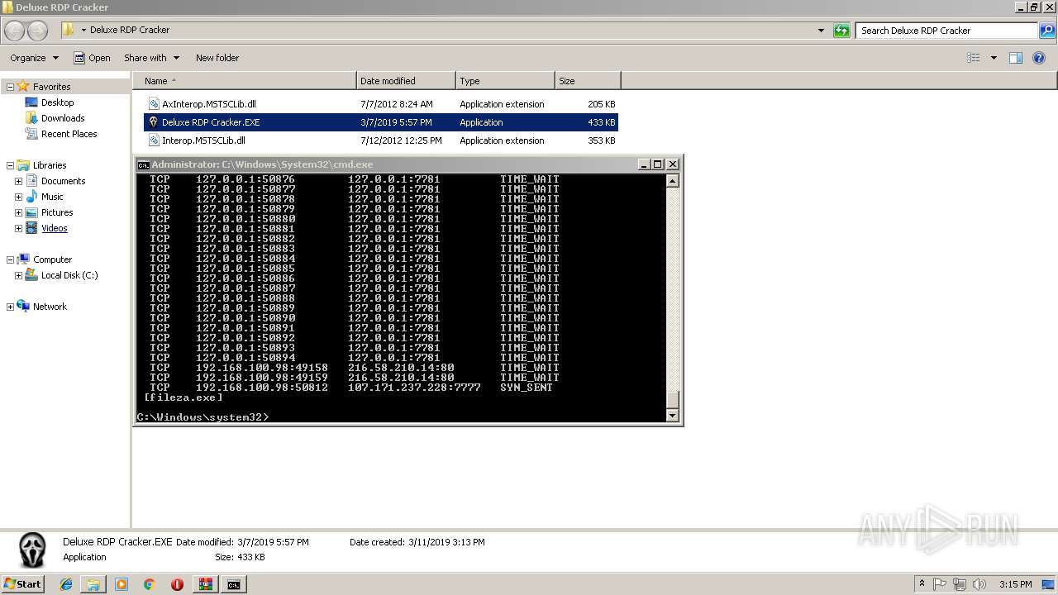Expand the breadcrumb path arrow
Screen dimensions: 1058x595
tap(83, 31)
